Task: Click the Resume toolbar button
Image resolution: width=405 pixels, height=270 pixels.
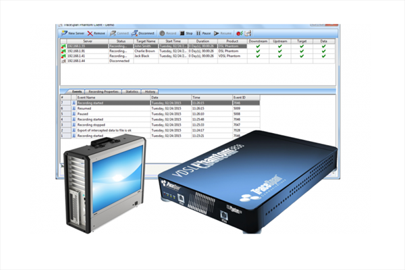Action: point(223,33)
